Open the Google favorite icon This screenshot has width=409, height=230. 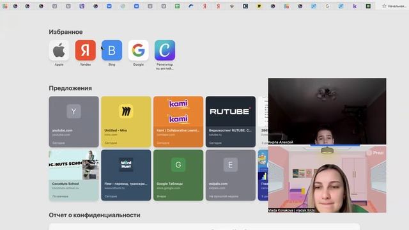[138, 50]
